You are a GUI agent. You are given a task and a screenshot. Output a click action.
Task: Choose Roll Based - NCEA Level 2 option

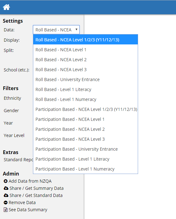(x=86, y=60)
